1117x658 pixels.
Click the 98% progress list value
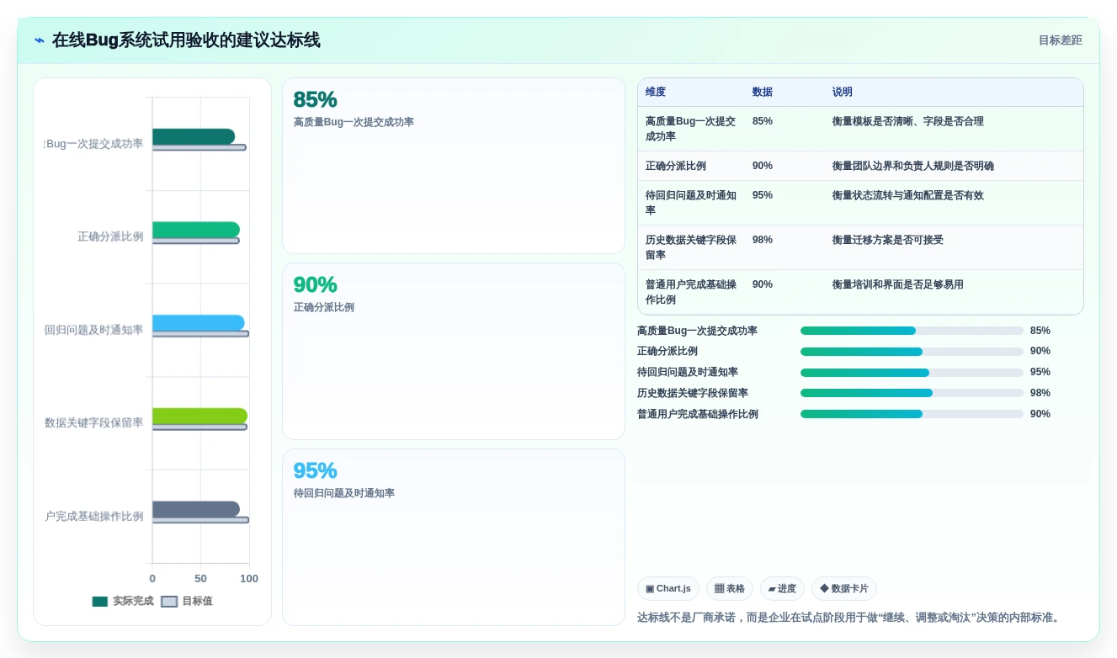tap(1040, 393)
